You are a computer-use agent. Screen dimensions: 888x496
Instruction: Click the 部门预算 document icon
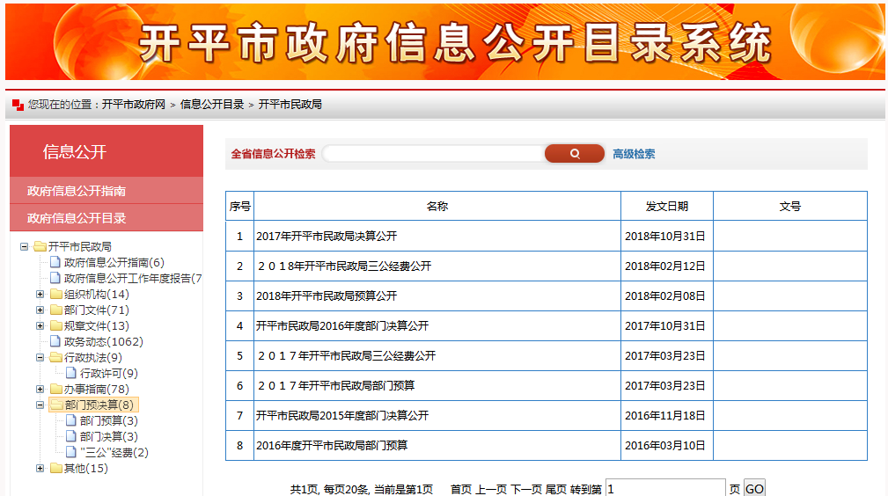(x=71, y=421)
